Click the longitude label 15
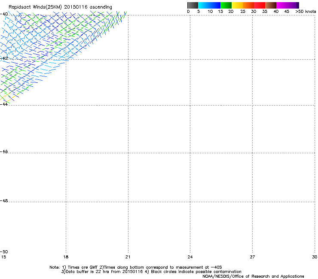This screenshot has height=279, width=318. [x=3, y=257]
